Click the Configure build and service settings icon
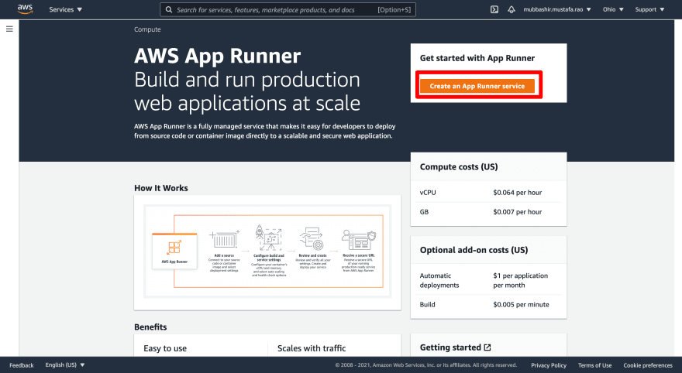Image resolution: width=682 pixels, height=373 pixels. click(x=268, y=238)
